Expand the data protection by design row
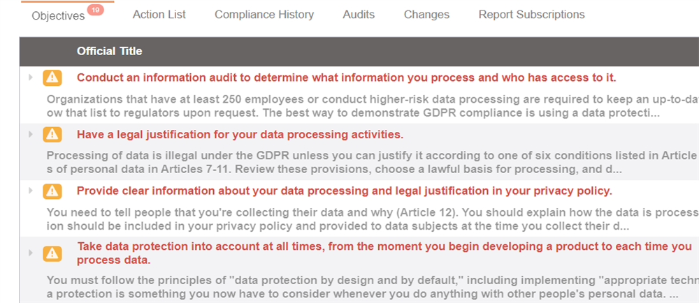699x303 pixels. (30, 253)
